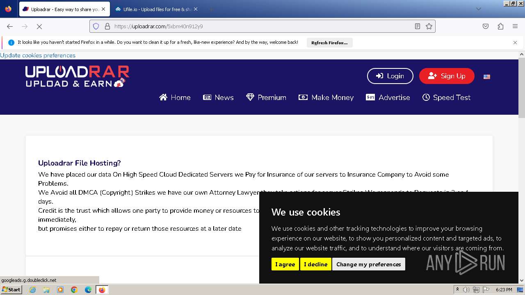Screen dimensions: 525x295
Task: Click the Sign Up button
Action: [447, 76]
